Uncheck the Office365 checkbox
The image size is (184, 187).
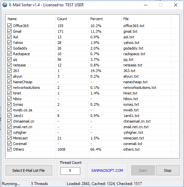click(x=10, y=26)
